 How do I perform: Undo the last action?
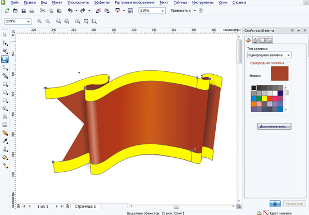tap(70, 11)
